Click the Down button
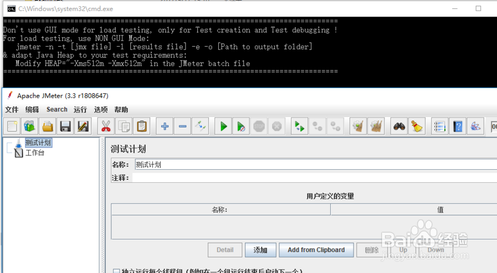This screenshot has width=497, height=273. coord(436,250)
